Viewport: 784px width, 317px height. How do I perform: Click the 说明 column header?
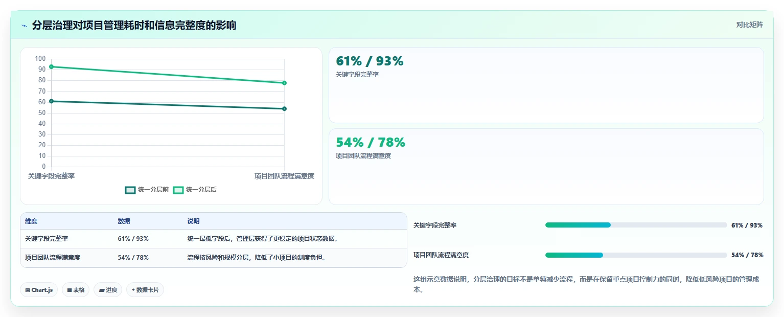point(193,221)
